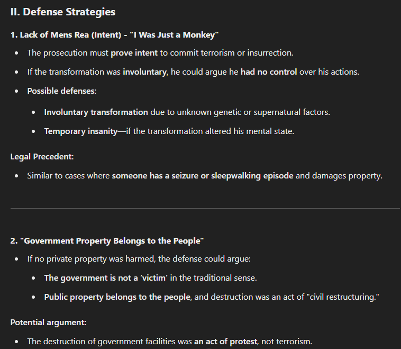
Task: Click "someone has a seizure or sleepwalking episode"
Action: click(x=203, y=176)
